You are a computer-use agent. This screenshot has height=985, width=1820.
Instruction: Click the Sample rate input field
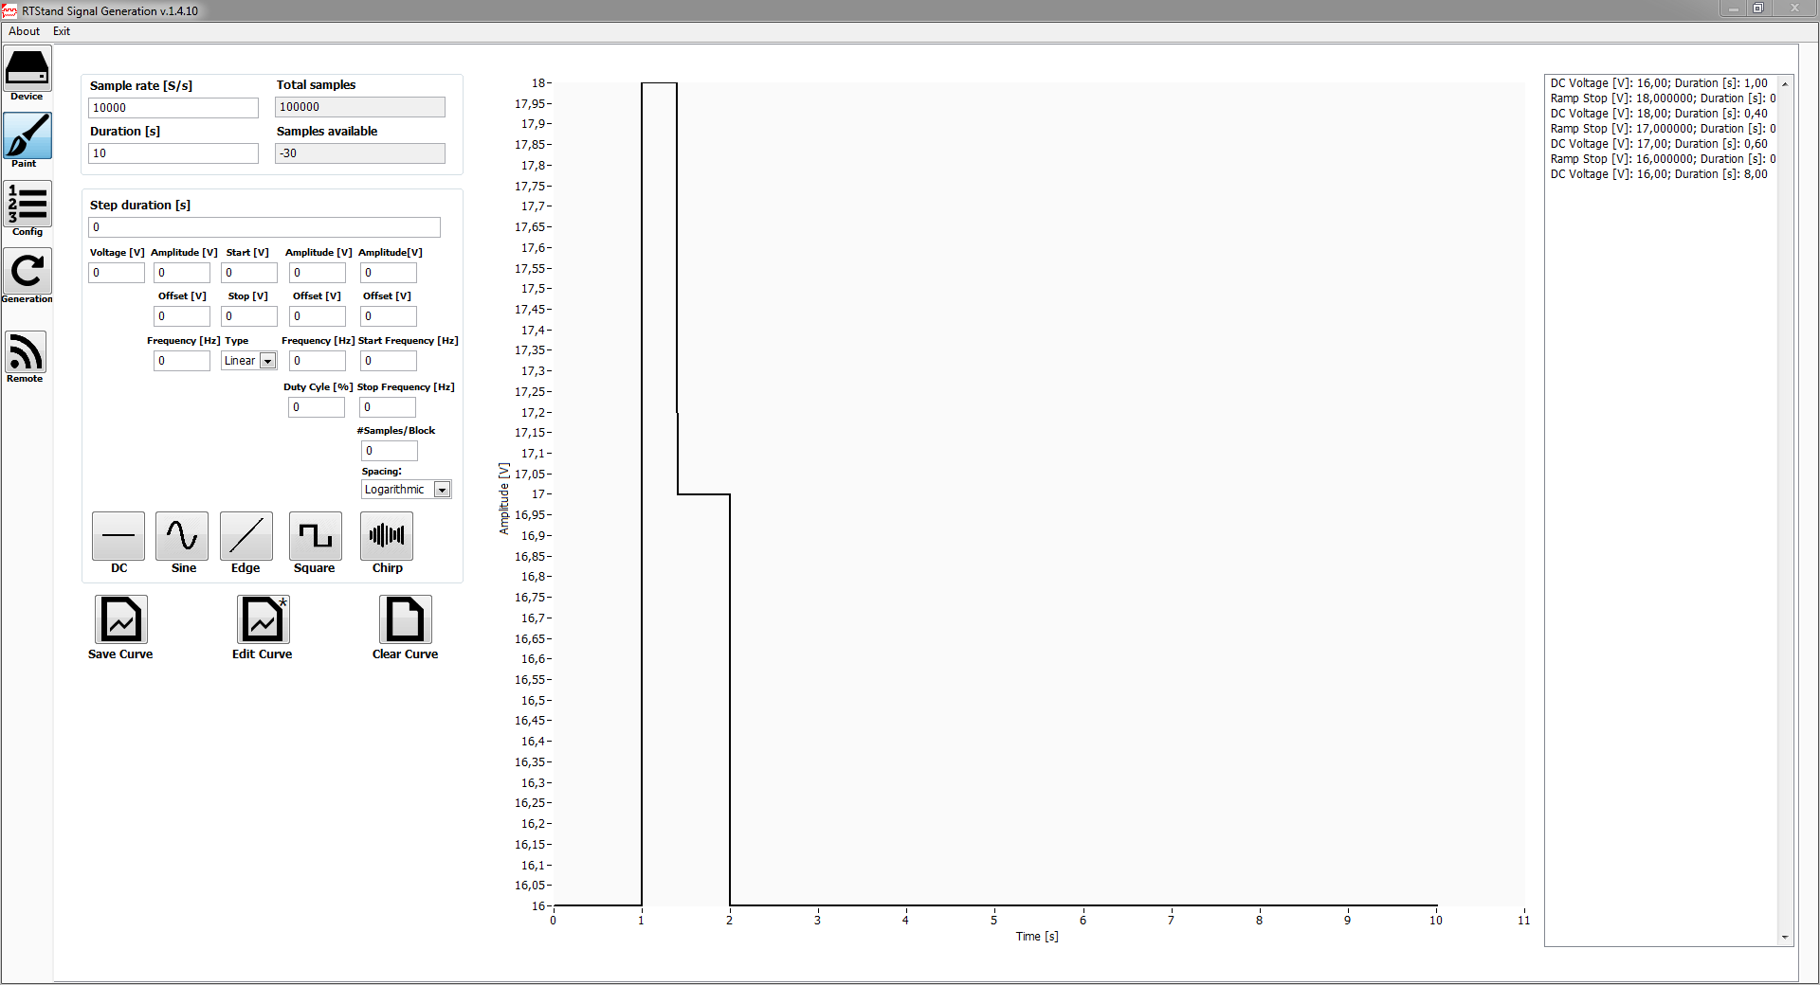pyautogui.click(x=173, y=108)
